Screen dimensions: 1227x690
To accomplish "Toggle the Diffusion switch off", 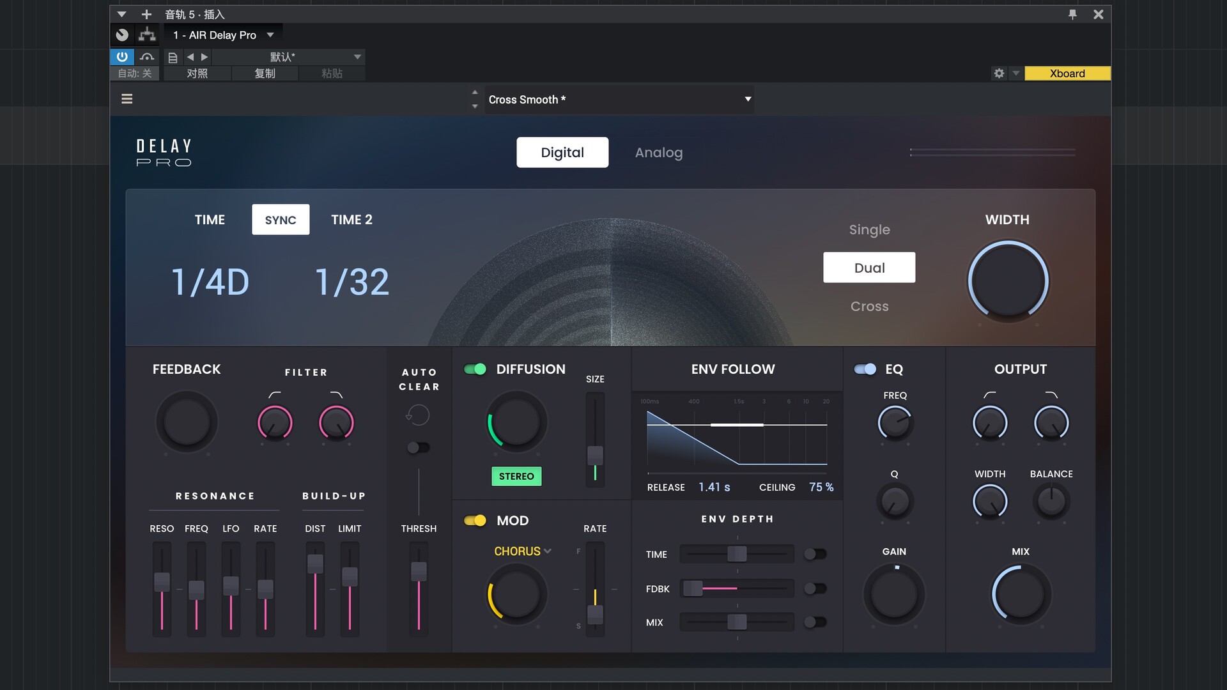I will coord(475,369).
